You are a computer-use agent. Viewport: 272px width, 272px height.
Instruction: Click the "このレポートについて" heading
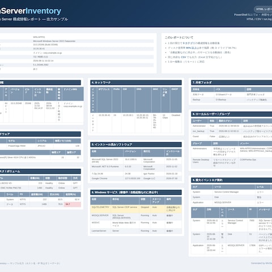179,37
